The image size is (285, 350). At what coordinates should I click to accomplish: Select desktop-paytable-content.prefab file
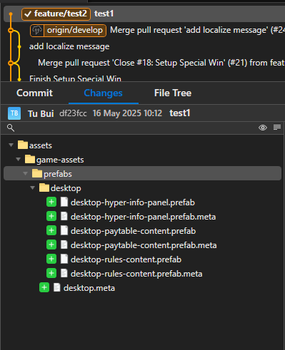click(x=133, y=231)
